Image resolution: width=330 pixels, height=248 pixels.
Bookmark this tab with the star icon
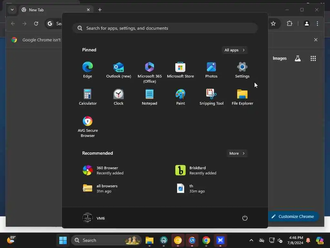[x=273, y=23]
